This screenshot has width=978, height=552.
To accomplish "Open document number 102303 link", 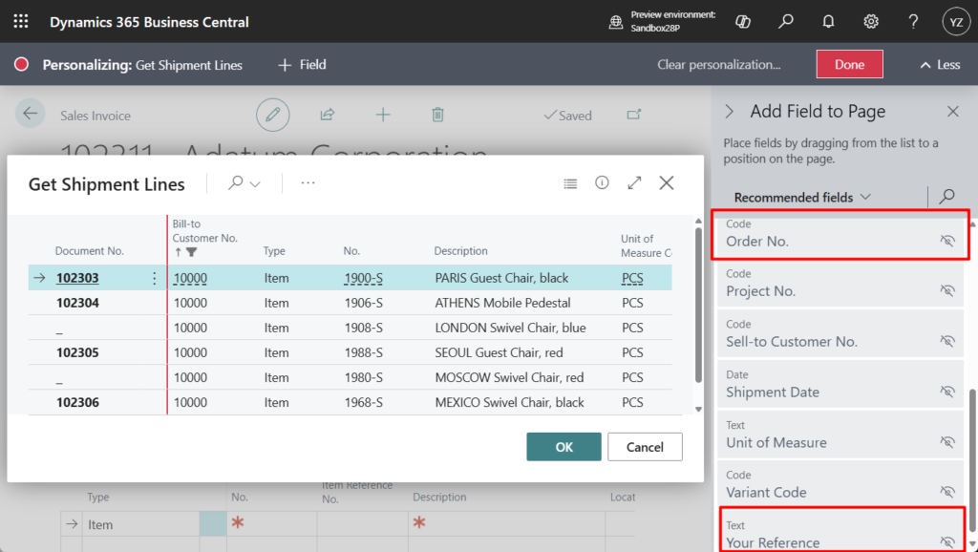I will (x=77, y=279).
